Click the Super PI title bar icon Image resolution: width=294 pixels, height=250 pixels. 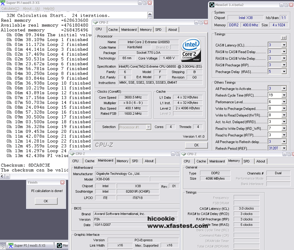(3, 3)
